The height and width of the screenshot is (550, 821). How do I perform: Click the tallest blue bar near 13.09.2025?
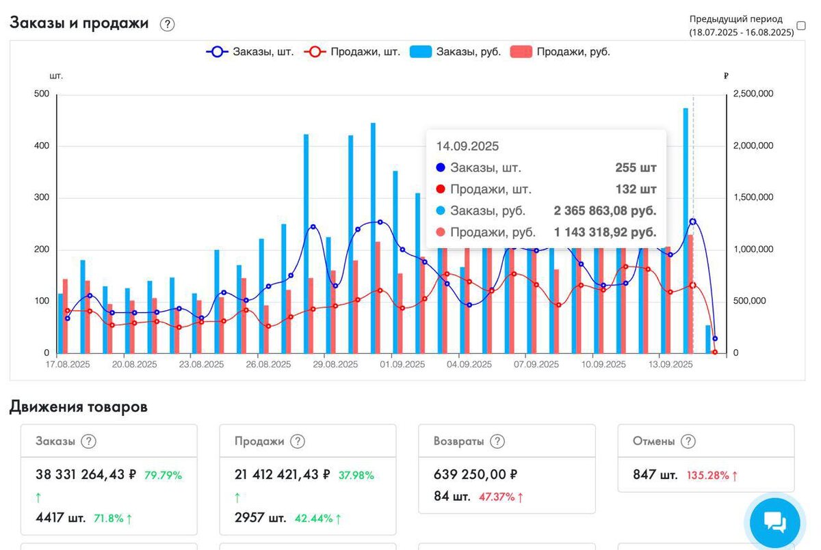686,230
